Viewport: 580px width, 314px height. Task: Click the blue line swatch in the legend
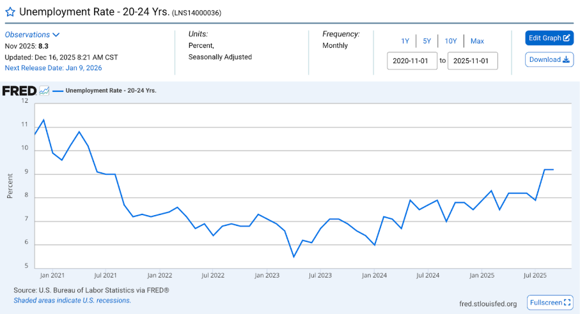tap(58, 91)
